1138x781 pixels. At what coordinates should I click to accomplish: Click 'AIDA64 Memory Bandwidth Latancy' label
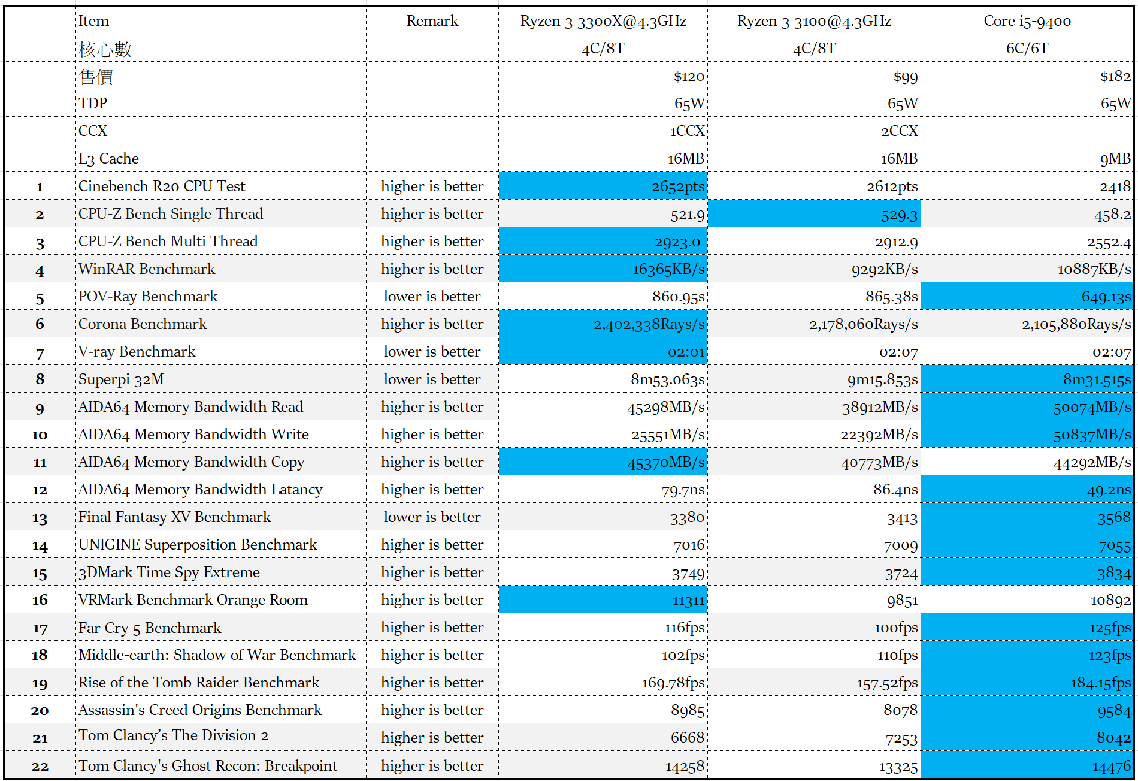[x=221, y=489]
